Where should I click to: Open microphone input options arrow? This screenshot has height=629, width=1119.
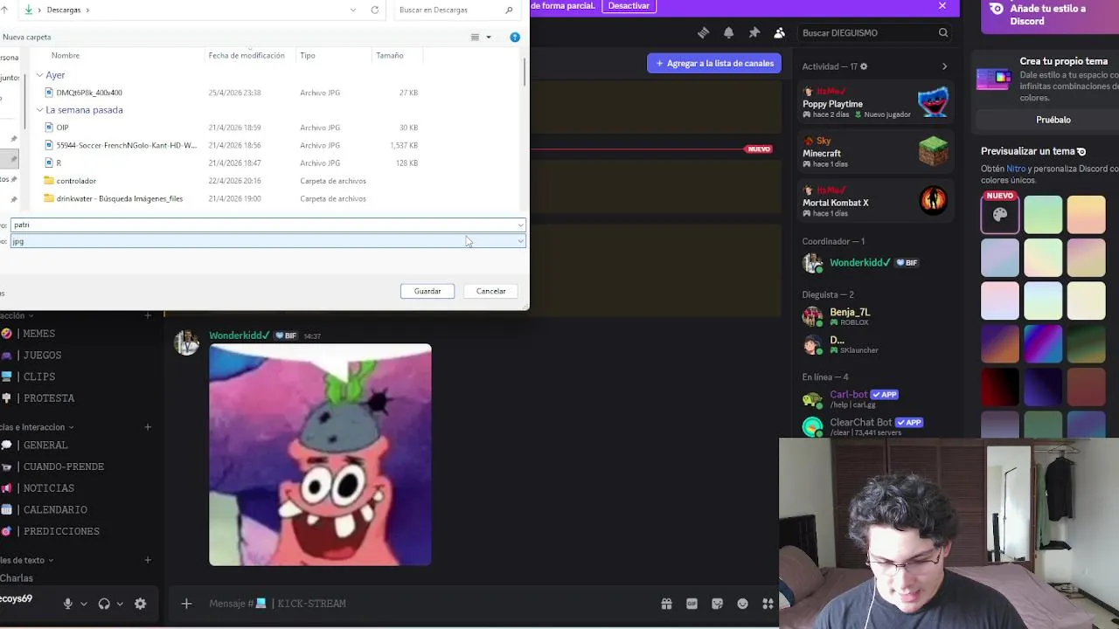tap(84, 604)
